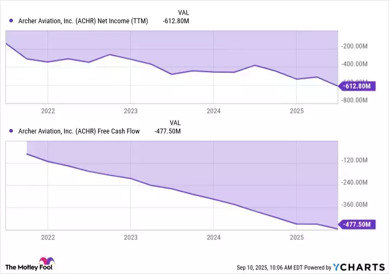Click the 2022 label on the bottom chart axis
This screenshot has width=389, height=274.
(x=48, y=237)
